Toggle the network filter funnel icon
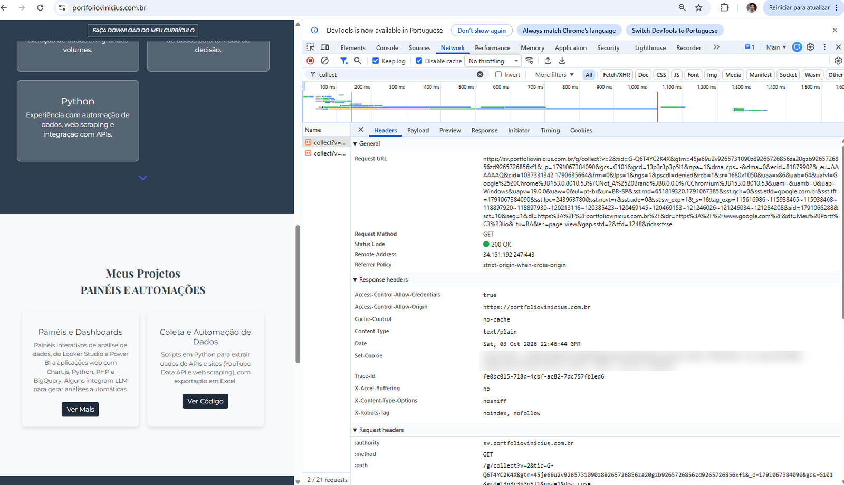This screenshot has height=485, width=844. pyautogui.click(x=344, y=61)
